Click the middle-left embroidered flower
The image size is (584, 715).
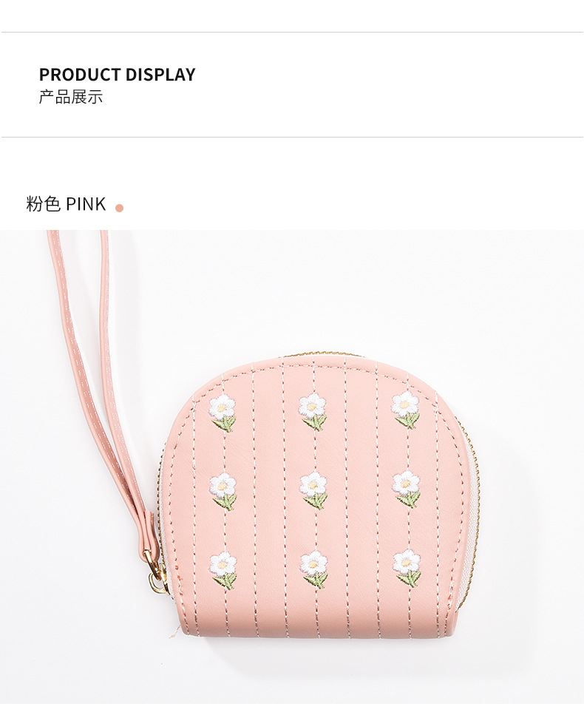223,492
